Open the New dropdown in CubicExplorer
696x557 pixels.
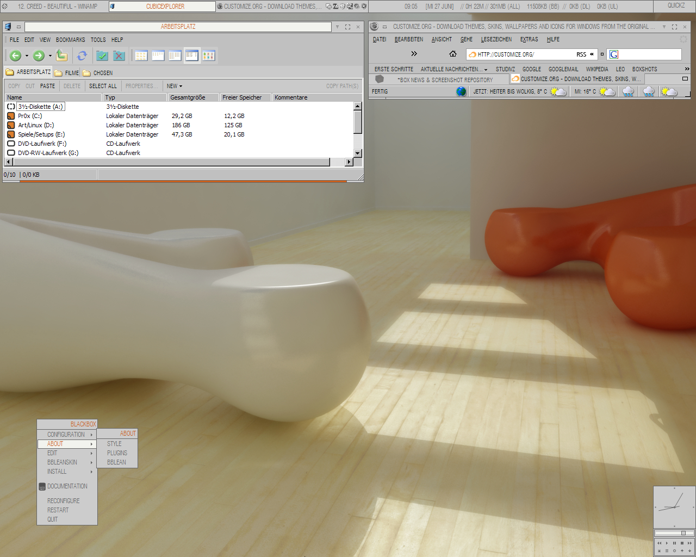pos(174,86)
